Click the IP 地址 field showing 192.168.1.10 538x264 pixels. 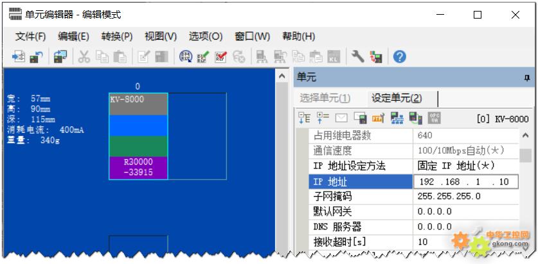click(466, 181)
